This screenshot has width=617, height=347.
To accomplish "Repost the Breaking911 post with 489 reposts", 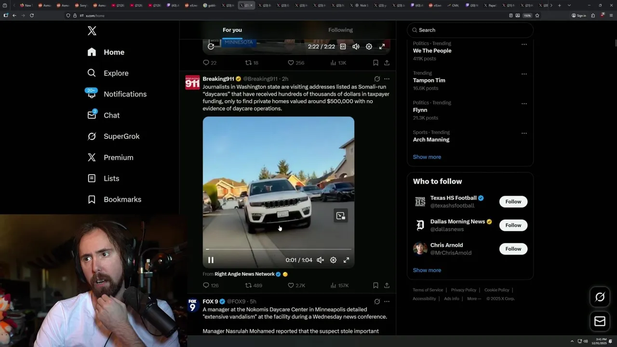I will (254, 285).
